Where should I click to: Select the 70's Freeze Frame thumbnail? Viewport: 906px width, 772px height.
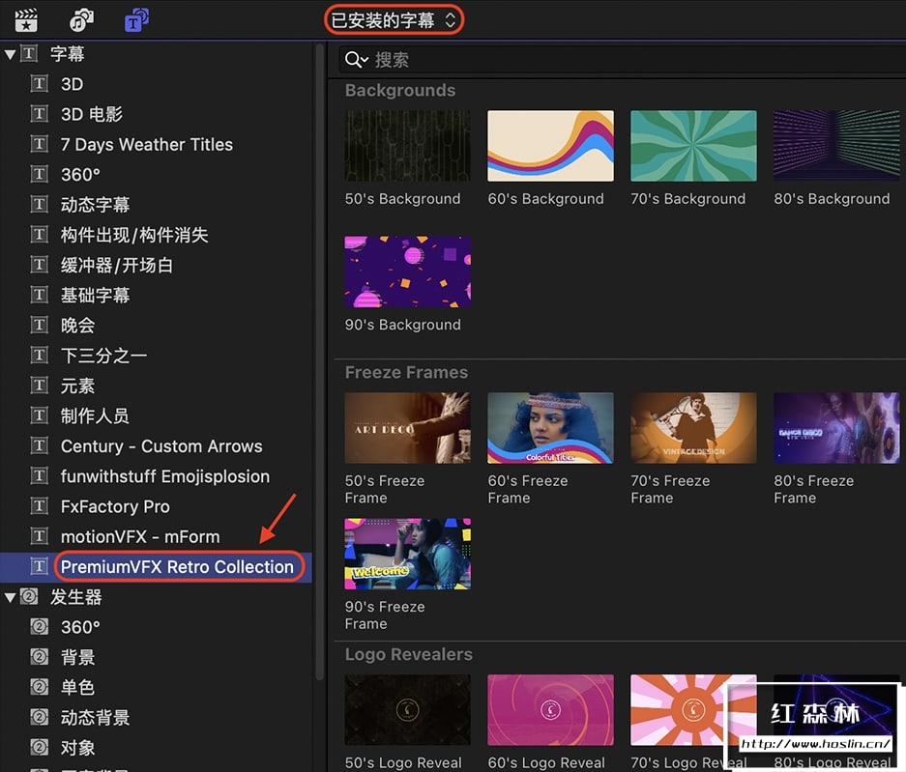pyautogui.click(x=693, y=428)
